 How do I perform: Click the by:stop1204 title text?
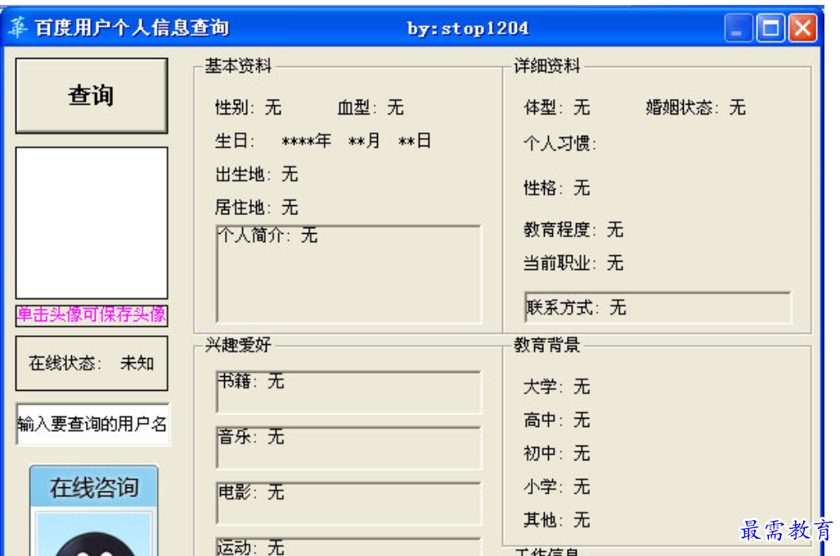click(x=468, y=28)
